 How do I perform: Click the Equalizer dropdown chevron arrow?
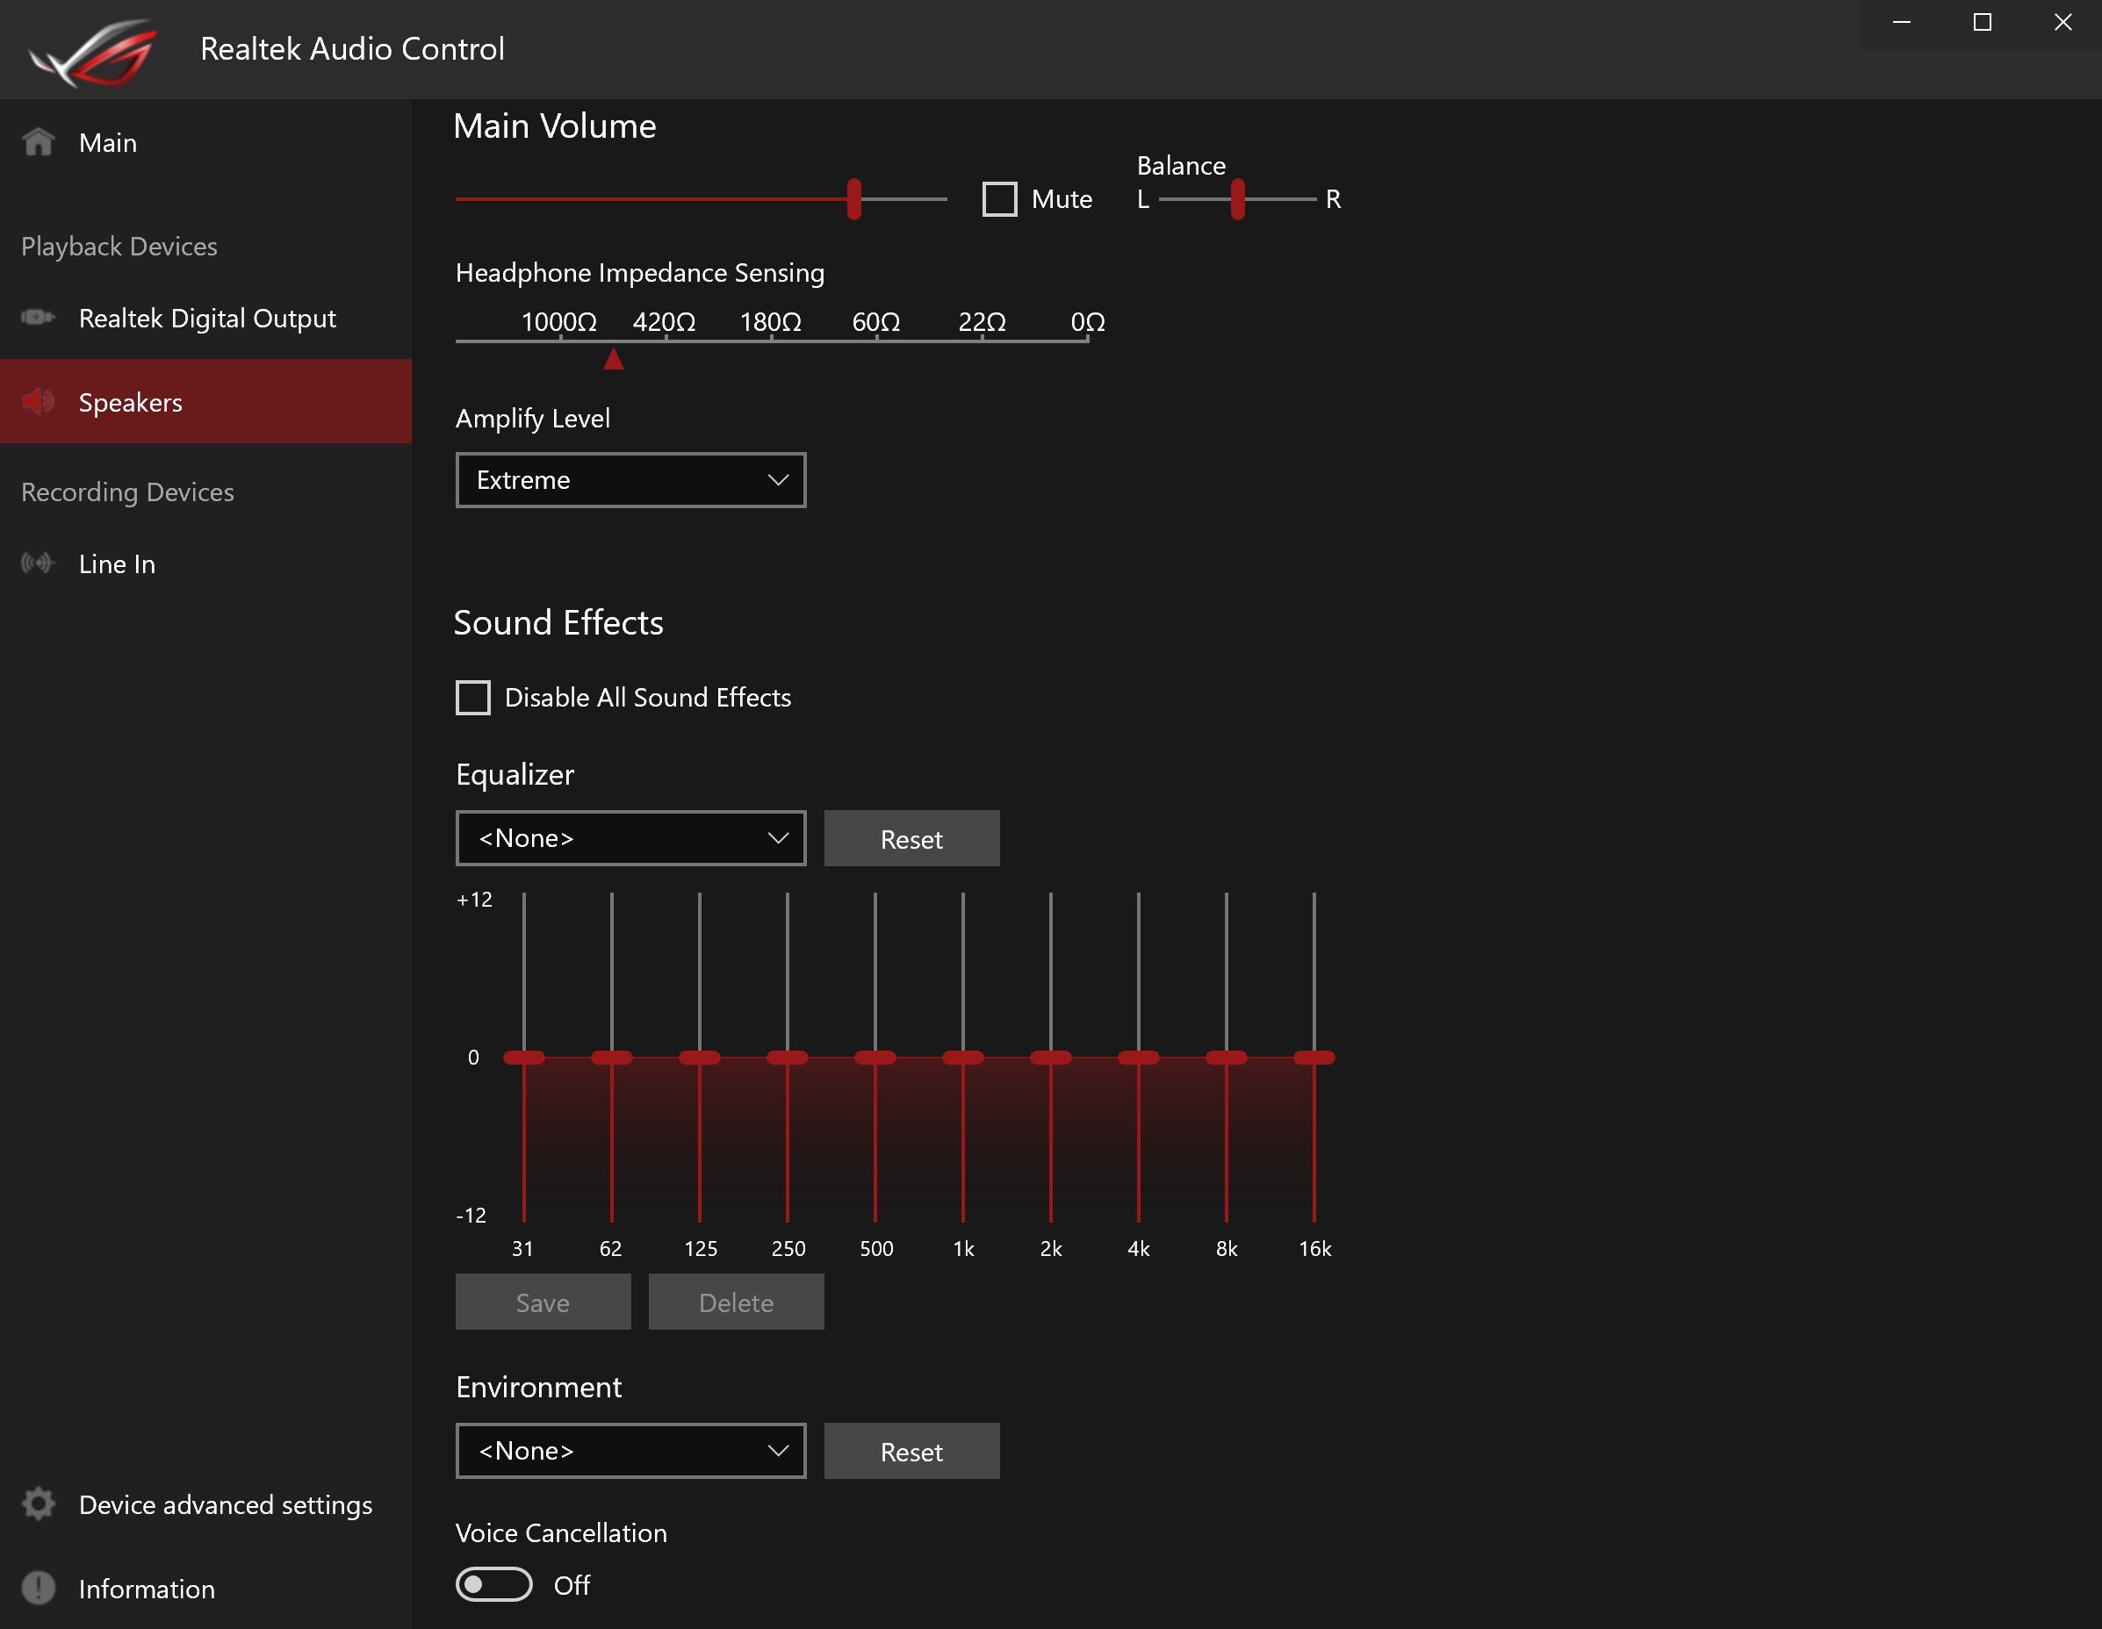(778, 838)
